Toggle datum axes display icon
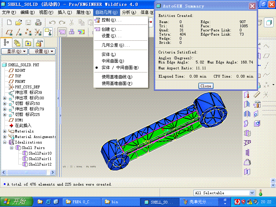This screenshot has height=207, width=276. [x=19, y=32]
